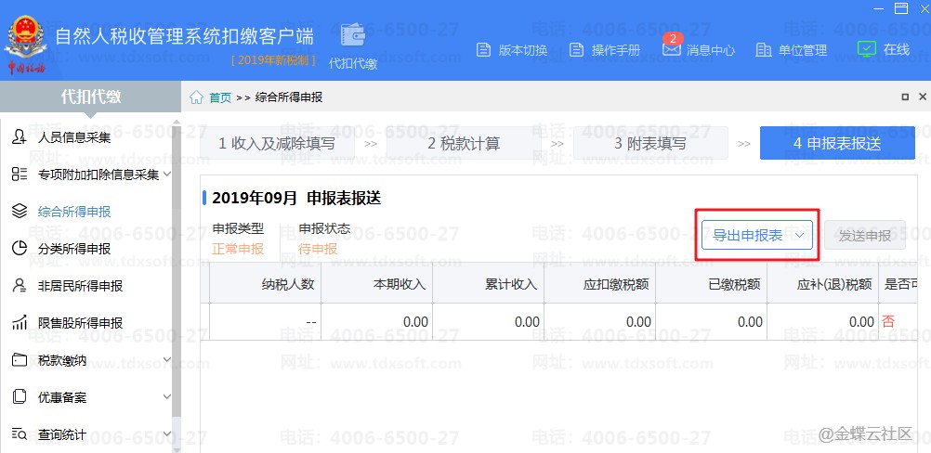Screen dimensions: 931x453
Task: Open 版本切换 version switch
Action: [x=512, y=50]
